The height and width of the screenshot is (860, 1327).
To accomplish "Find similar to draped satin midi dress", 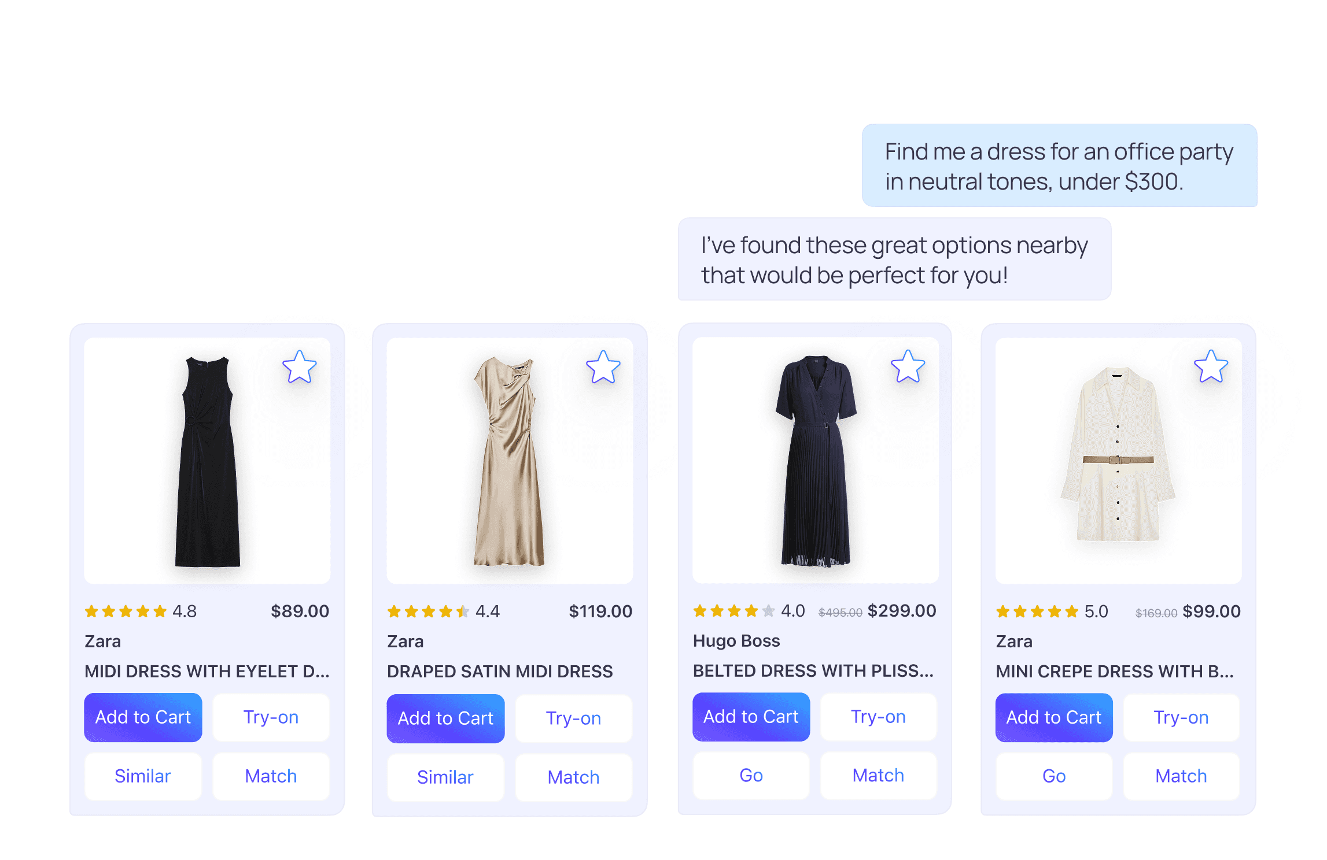I will click(445, 777).
